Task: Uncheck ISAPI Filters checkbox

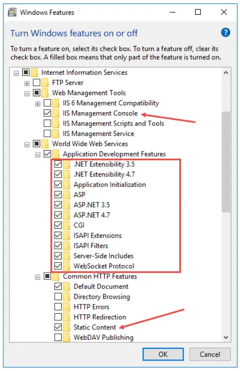Action: (58, 246)
